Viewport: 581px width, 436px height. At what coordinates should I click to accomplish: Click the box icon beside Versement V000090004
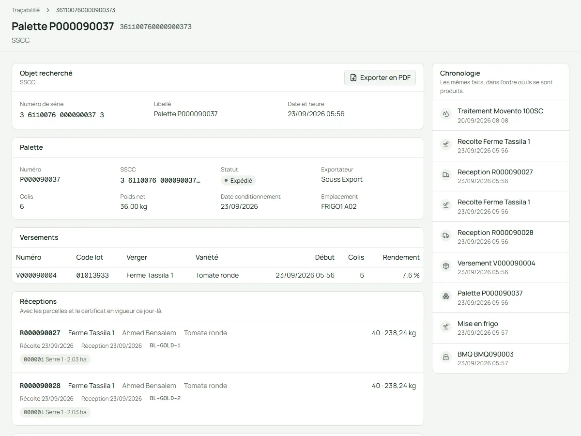click(446, 266)
